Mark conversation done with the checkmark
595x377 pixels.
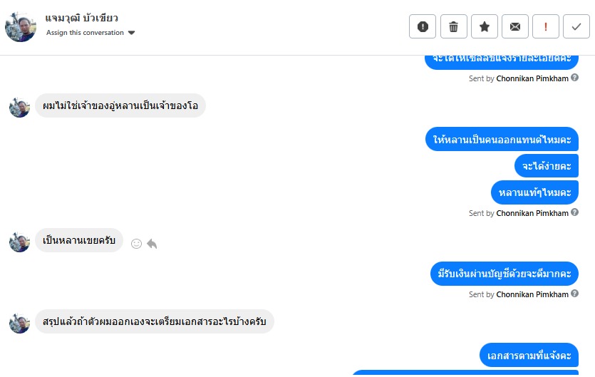coord(576,26)
